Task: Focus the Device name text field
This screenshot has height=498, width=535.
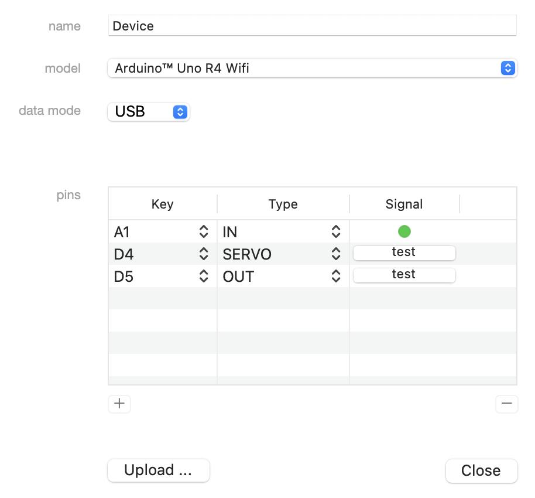Action: coord(312,26)
